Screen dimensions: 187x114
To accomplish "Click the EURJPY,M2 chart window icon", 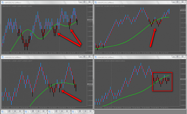I will tap(96, 2).
